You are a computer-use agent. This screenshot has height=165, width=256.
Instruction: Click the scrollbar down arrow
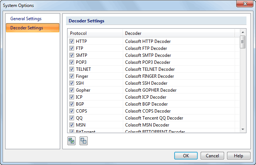(x=243, y=129)
